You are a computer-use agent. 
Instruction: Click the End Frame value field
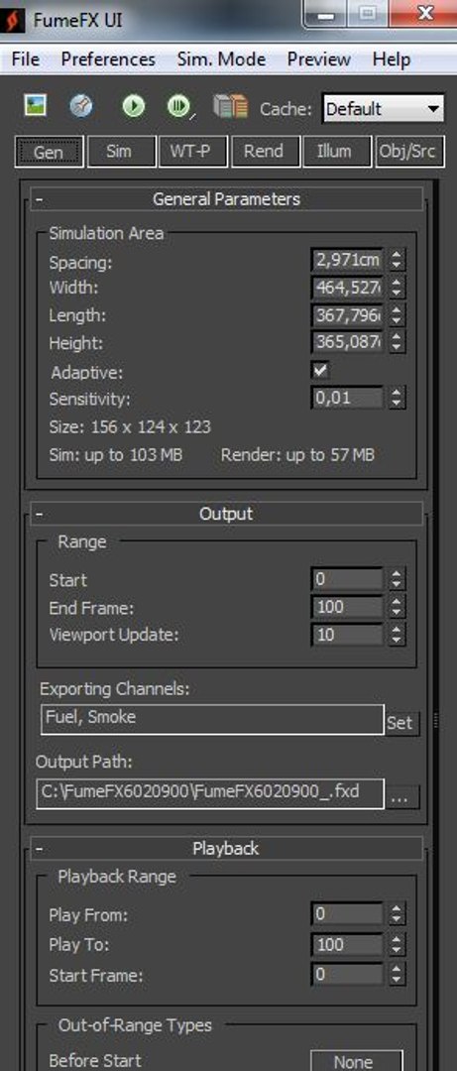click(x=348, y=607)
